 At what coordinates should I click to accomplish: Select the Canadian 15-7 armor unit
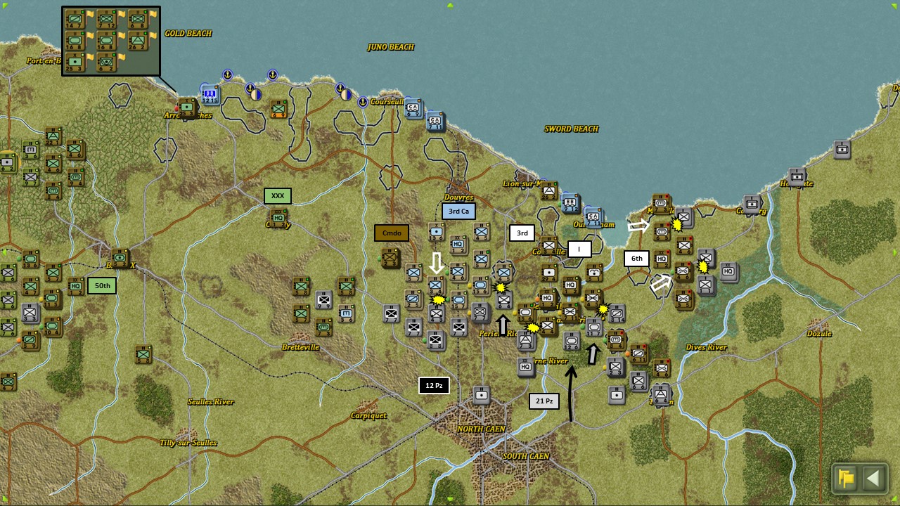(x=458, y=300)
